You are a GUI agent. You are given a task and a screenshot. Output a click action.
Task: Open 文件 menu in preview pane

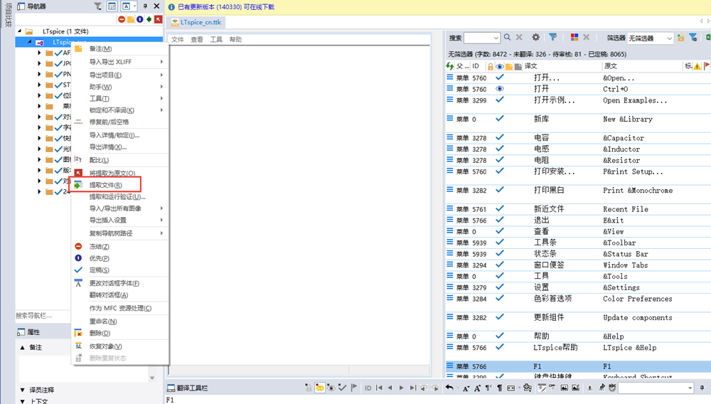pyautogui.click(x=177, y=39)
